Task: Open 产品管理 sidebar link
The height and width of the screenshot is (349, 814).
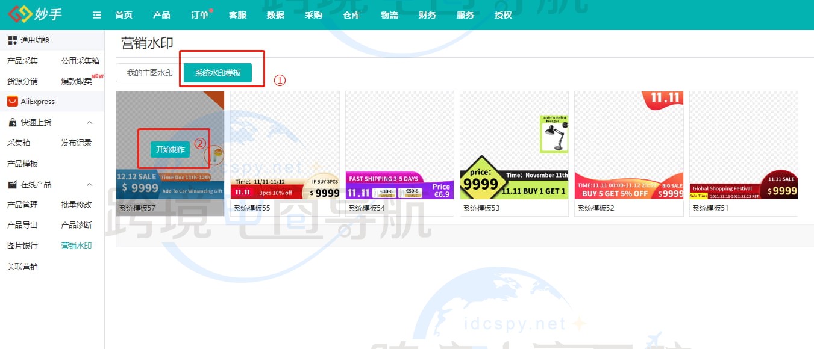Action: click(x=22, y=205)
